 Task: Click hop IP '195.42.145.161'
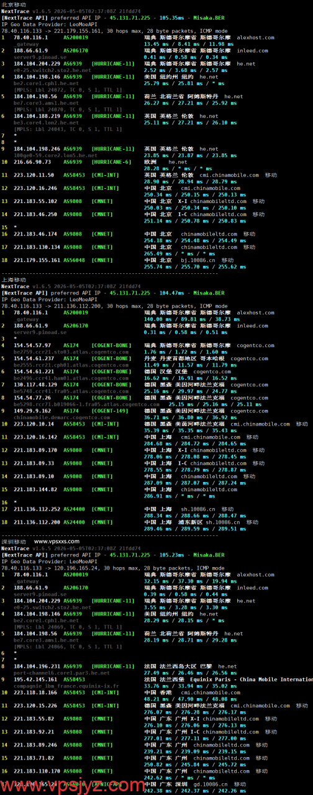pyautogui.click(x=35, y=679)
